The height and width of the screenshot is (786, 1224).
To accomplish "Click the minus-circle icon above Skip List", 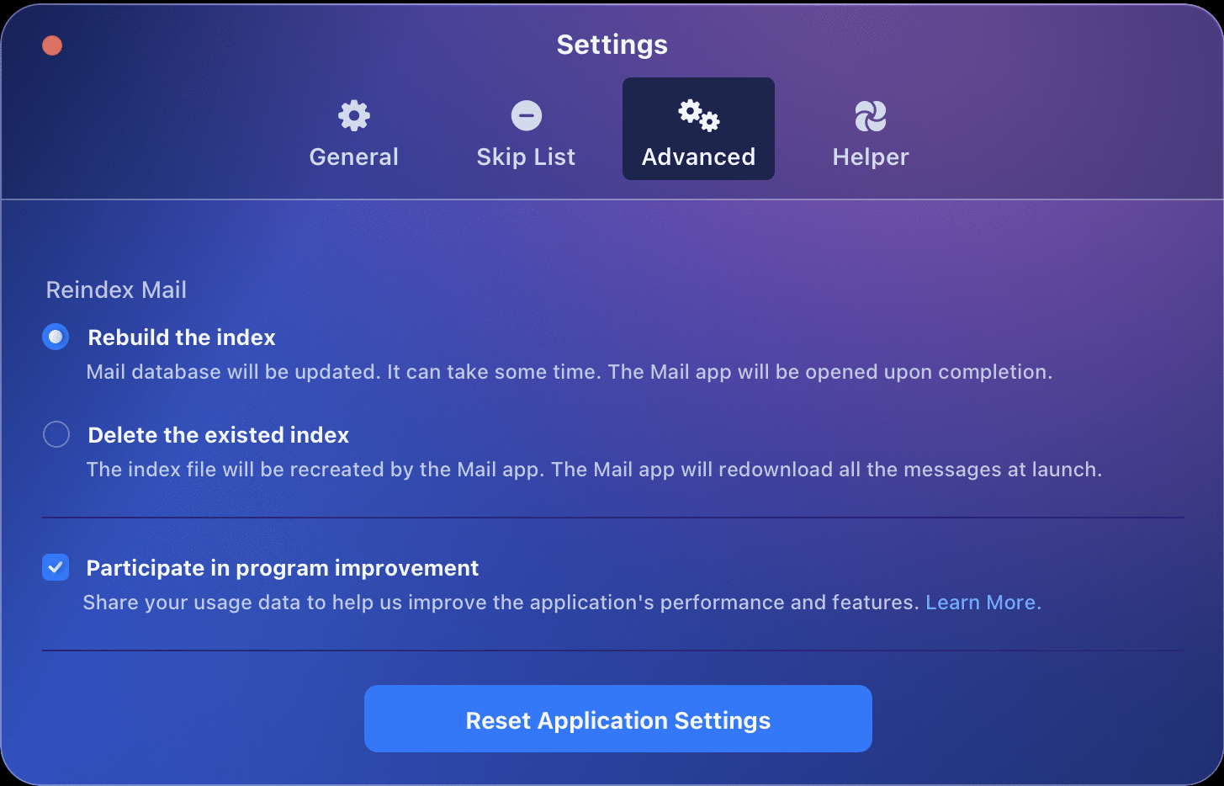I will coord(526,115).
